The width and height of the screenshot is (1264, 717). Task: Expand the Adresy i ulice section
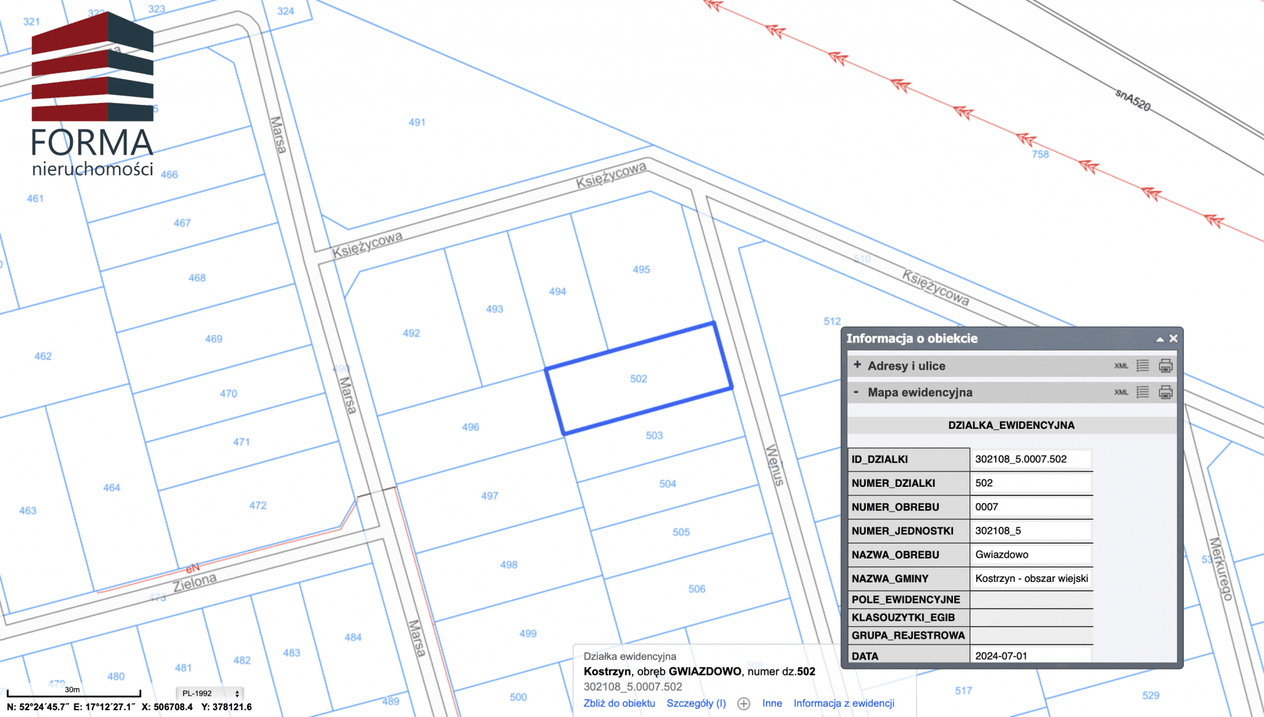coord(857,365)
